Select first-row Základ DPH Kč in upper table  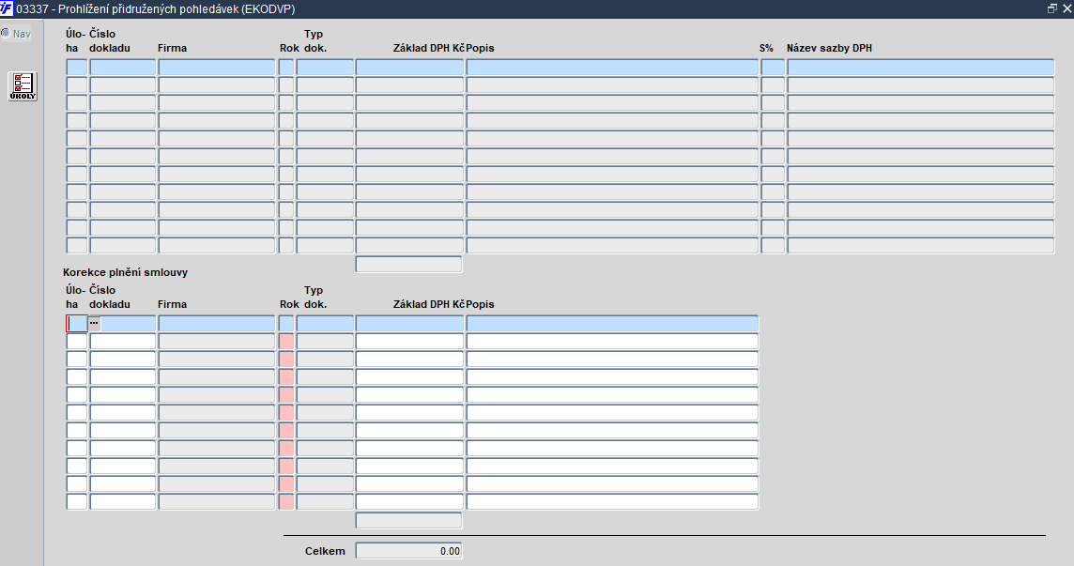pos(409,68)
